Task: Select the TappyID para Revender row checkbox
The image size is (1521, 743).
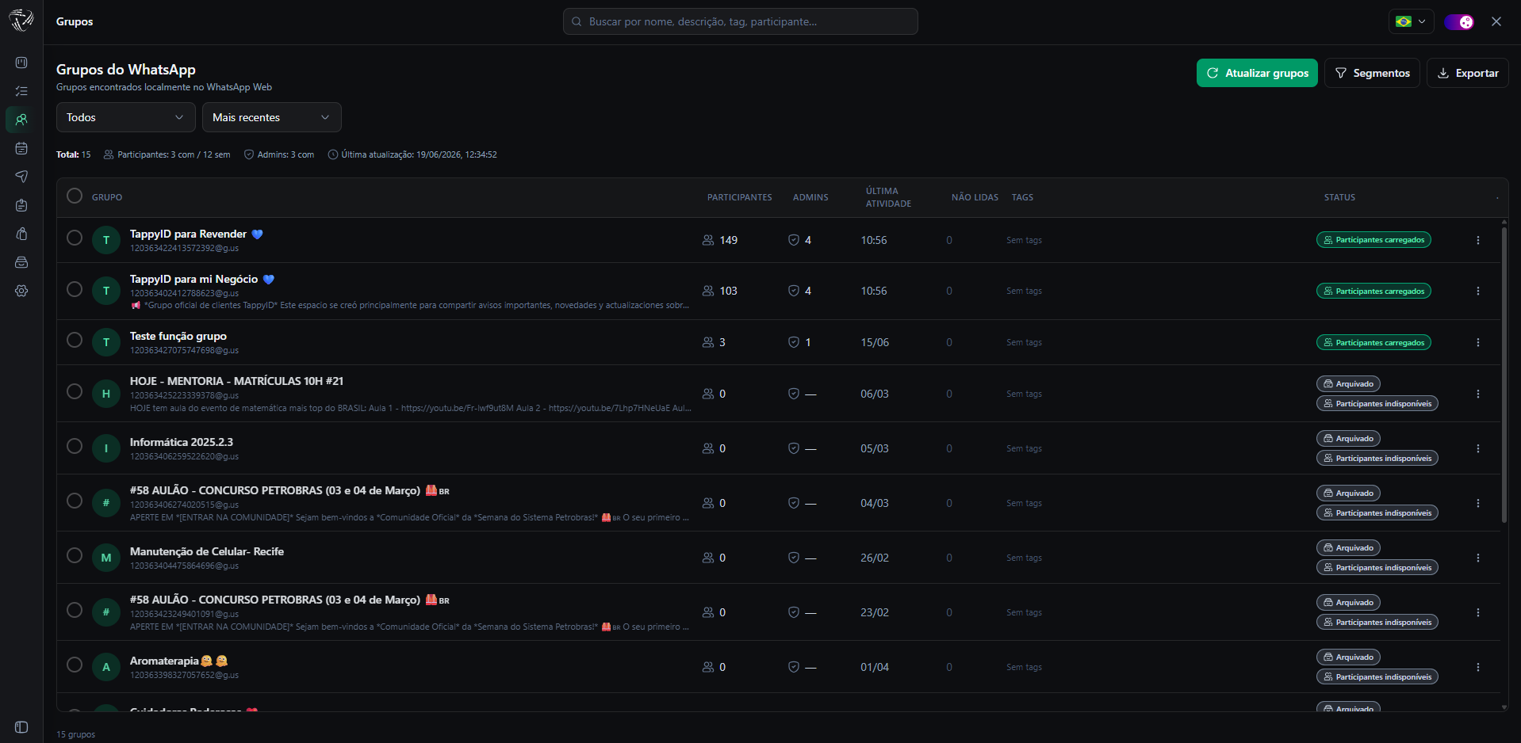Action: 75,238
